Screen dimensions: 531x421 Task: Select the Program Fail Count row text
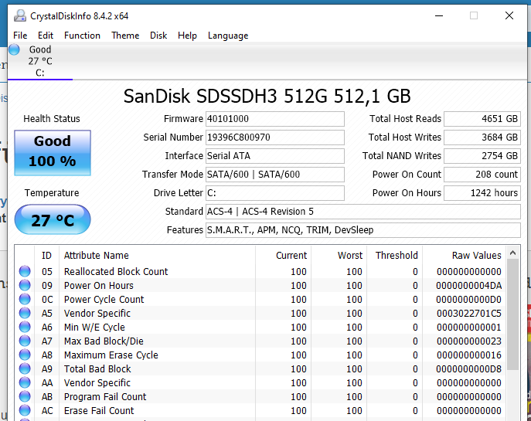coord(105,396)
